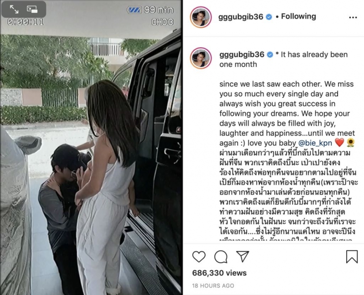Screen dimensions: 364x295
Task: Click the video to pause playback
Action: [91, 147]
